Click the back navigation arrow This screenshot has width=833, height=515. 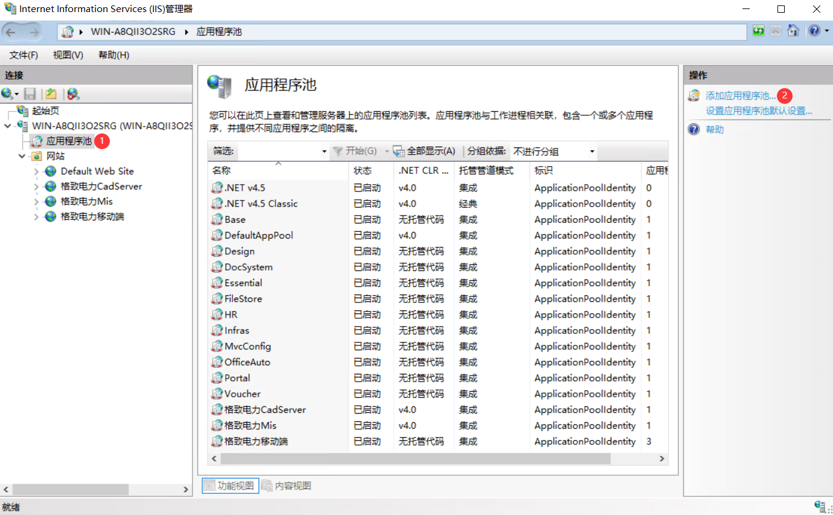click(11, 32)
